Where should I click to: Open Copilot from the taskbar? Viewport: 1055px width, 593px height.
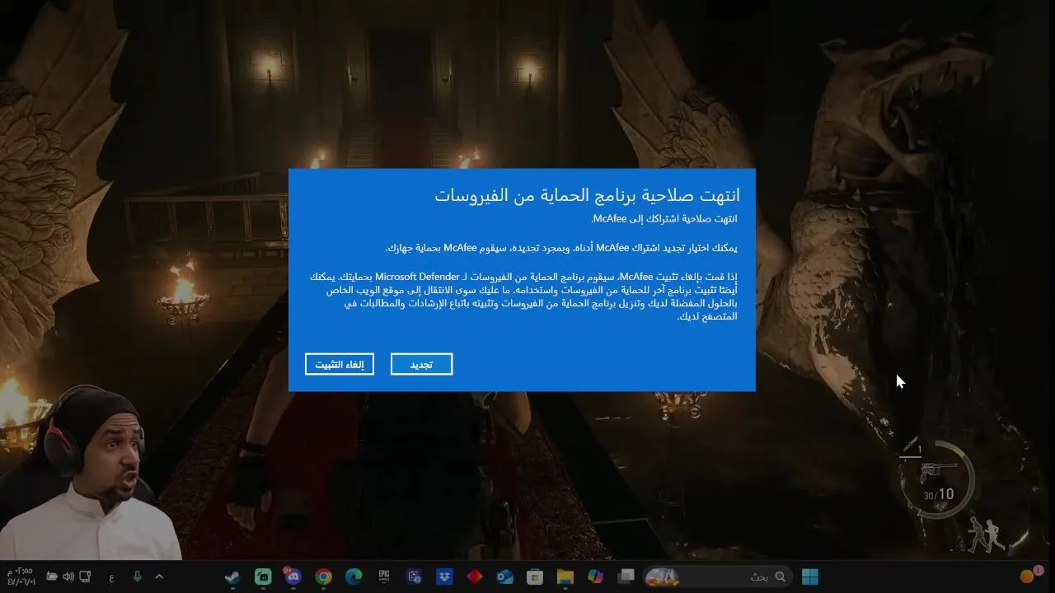[595, 577]
